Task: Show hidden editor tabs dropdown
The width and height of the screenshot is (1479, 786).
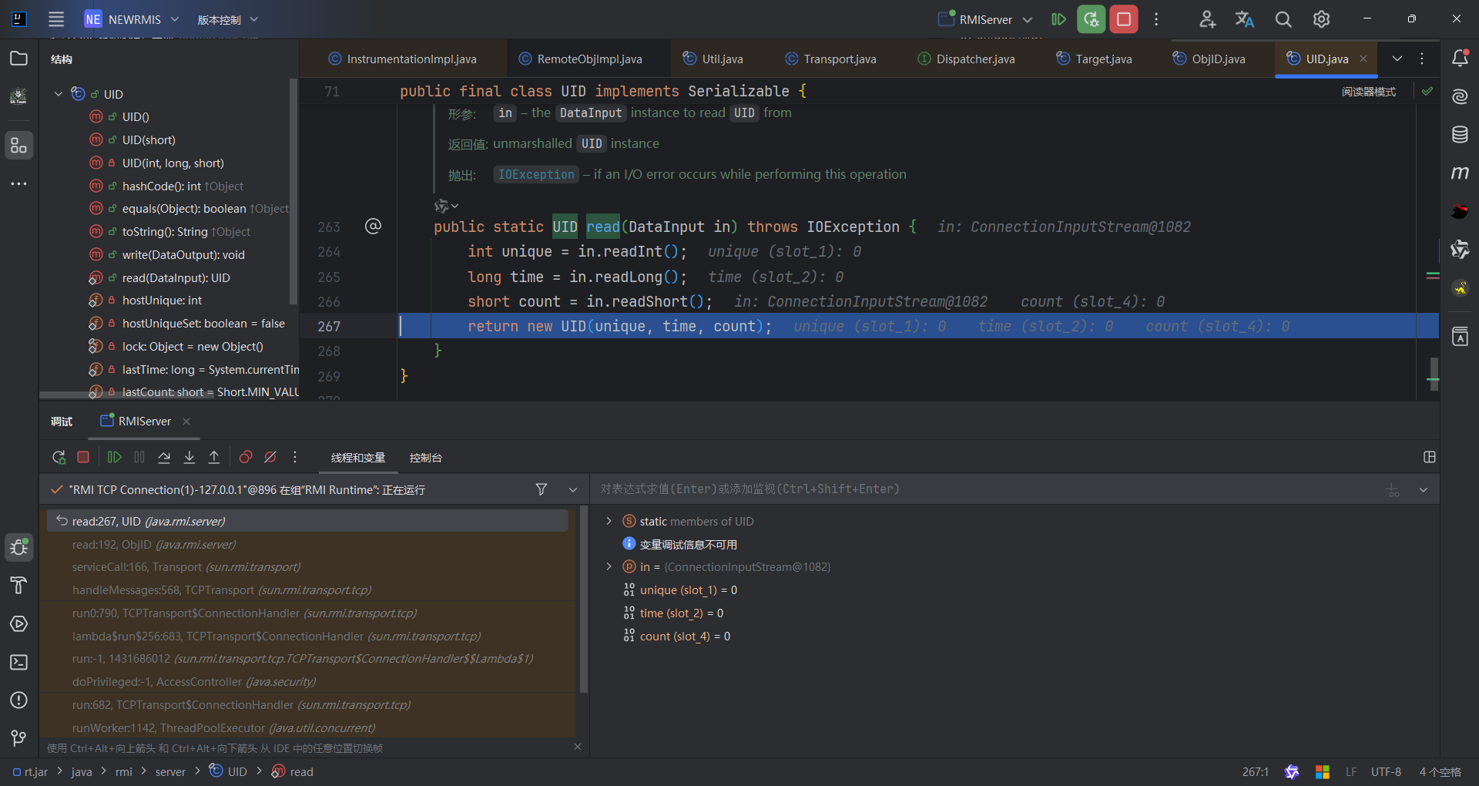Action: 1397,59
